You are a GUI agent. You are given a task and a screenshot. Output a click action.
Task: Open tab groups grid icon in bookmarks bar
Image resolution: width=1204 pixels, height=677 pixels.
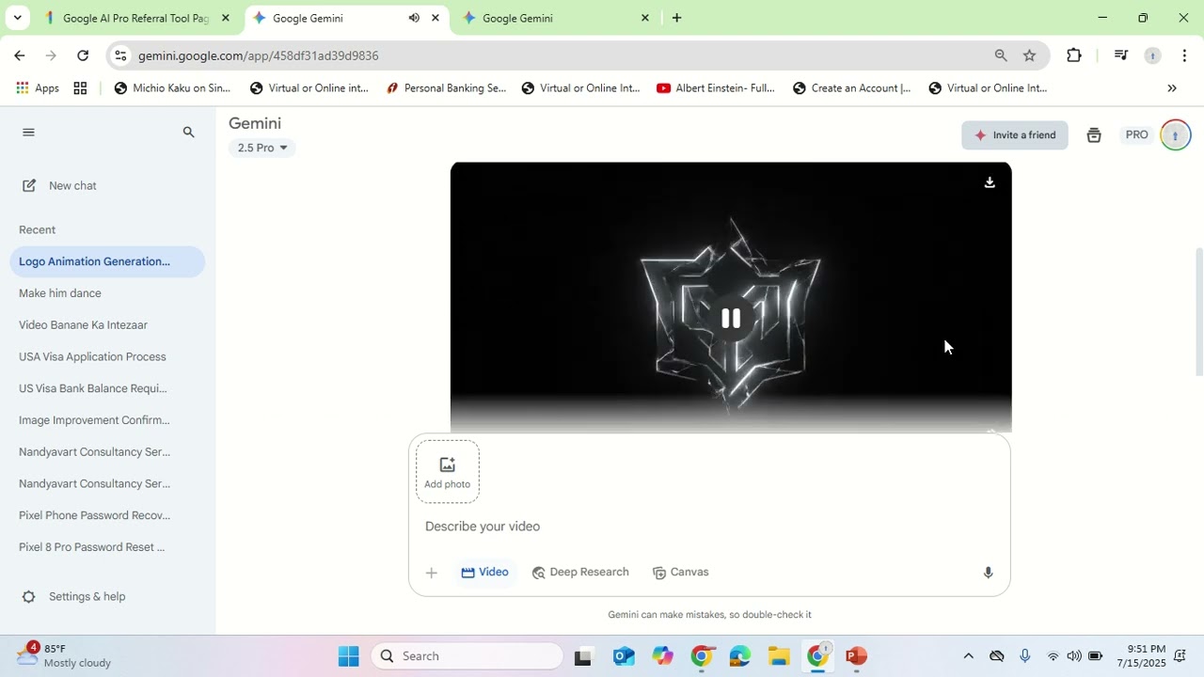(x=80, y=88)
